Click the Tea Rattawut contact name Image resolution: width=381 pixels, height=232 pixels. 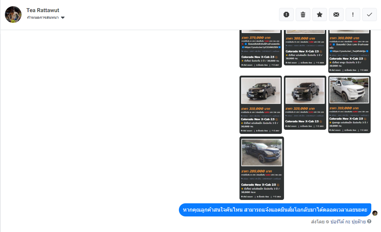(x=43, y=10)
